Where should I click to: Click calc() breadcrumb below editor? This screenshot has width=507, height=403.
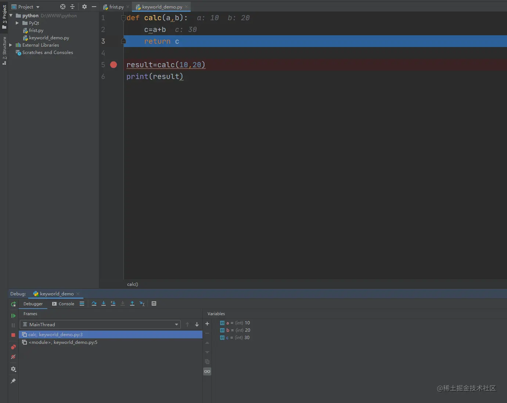133,284
